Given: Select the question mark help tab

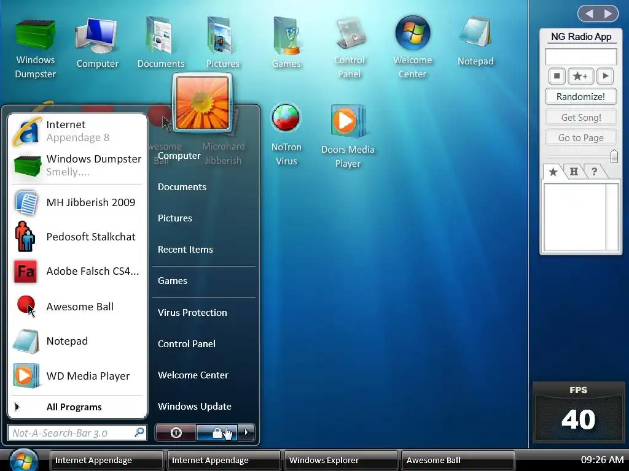Looking at the screenshot, I should [x=594, y=172].
